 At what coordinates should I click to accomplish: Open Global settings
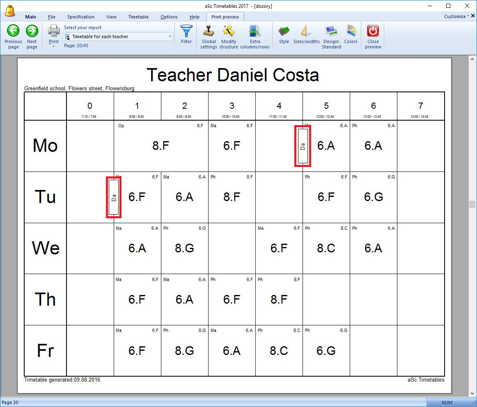click(x=209, y=31)
